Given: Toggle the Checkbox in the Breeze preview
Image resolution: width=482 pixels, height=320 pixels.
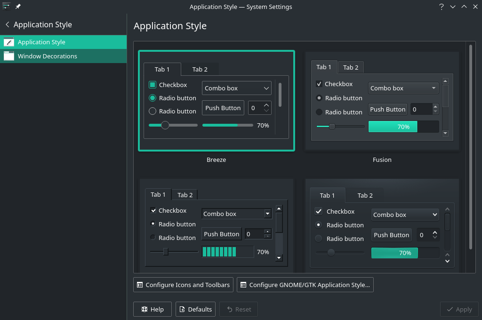Looking at the screenshot, I should pos(153,85).
